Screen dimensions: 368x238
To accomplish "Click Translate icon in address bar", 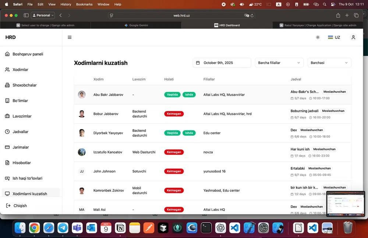I will click(x=247, y=15).
